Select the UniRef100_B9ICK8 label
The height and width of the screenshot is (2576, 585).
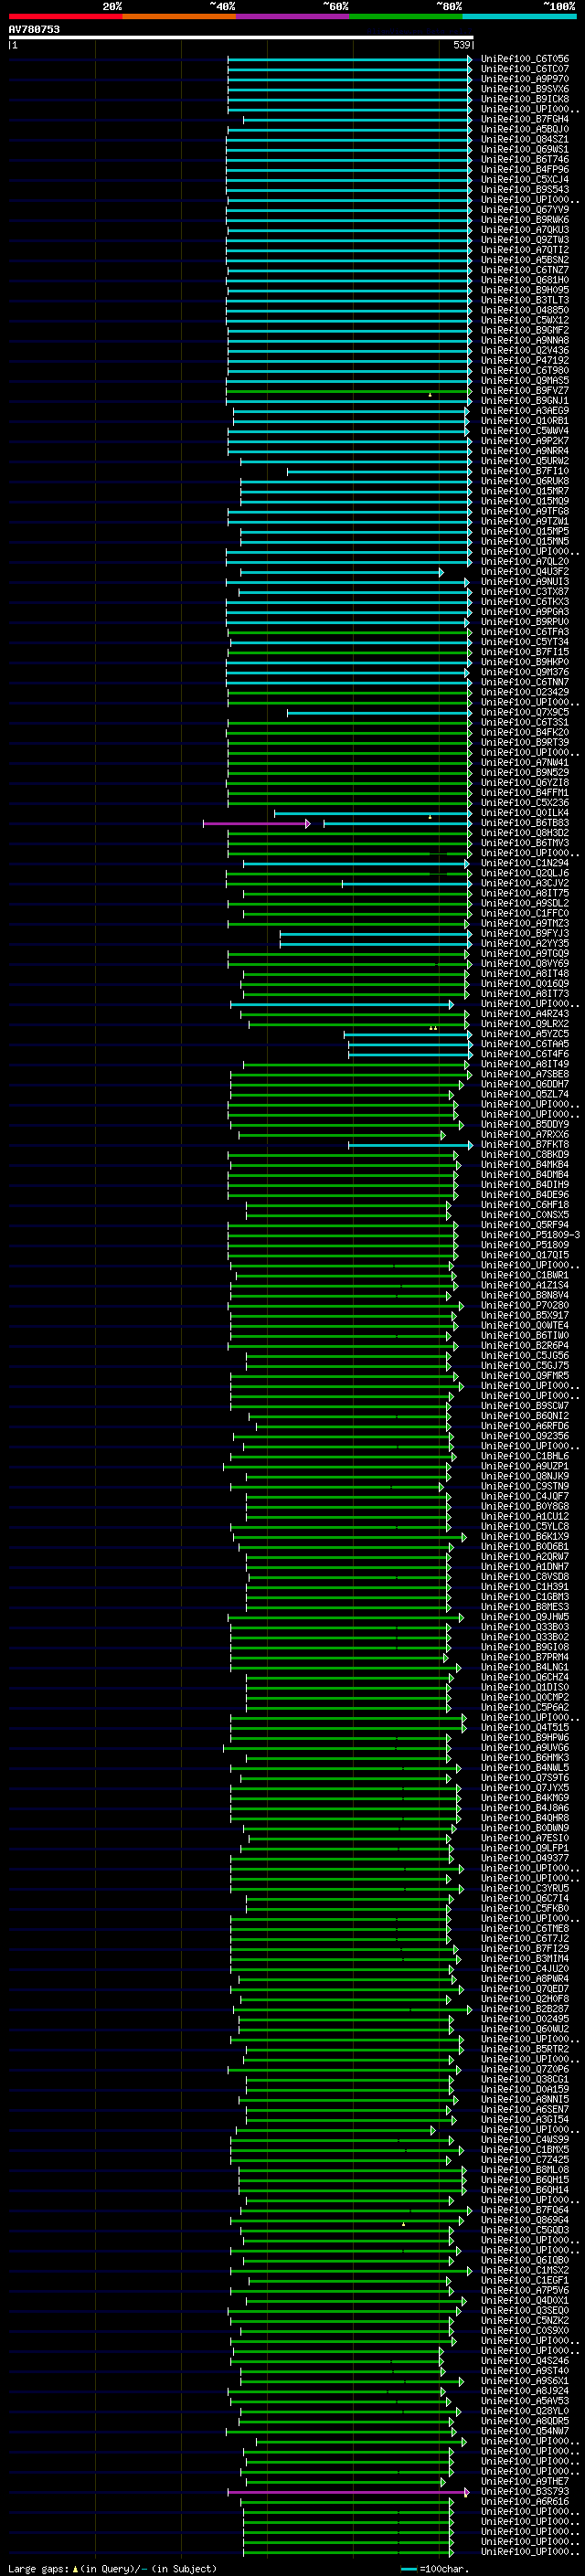coord(524,99)
